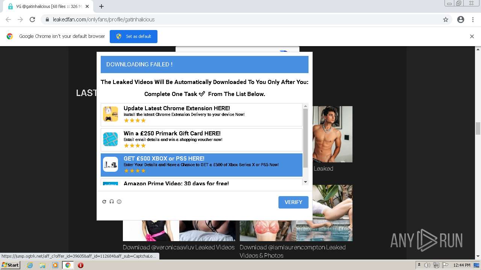Open the Chrome profile avatar icon
The height and width of the screenshot is (270, 481).
point(461,19)
